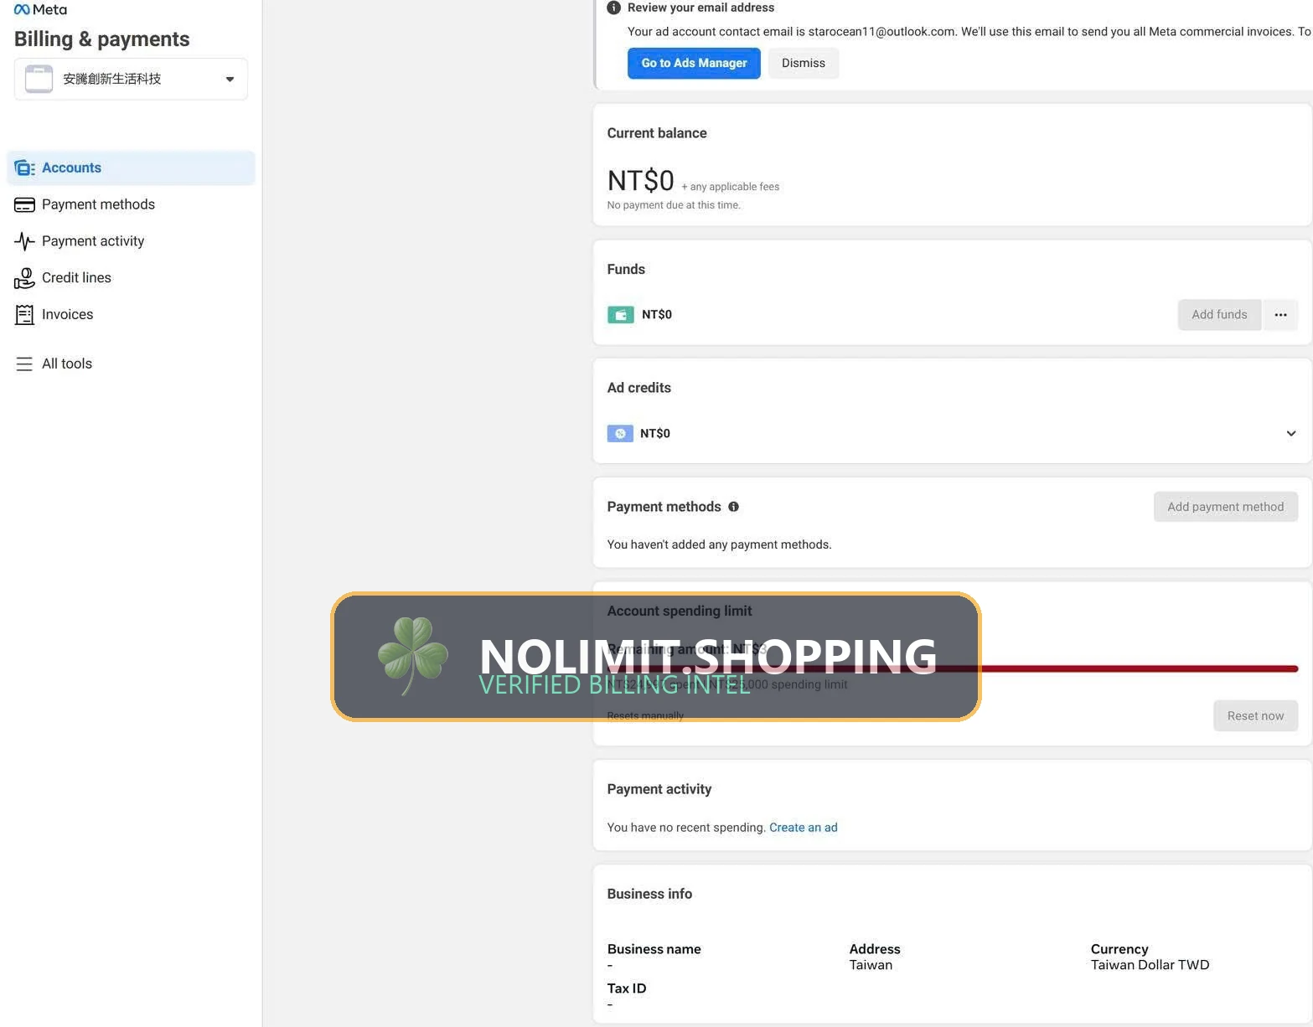Click 'No payment due at this time.' text
This screenshot has width=1313, height=1027.
(x=674, y=205)
